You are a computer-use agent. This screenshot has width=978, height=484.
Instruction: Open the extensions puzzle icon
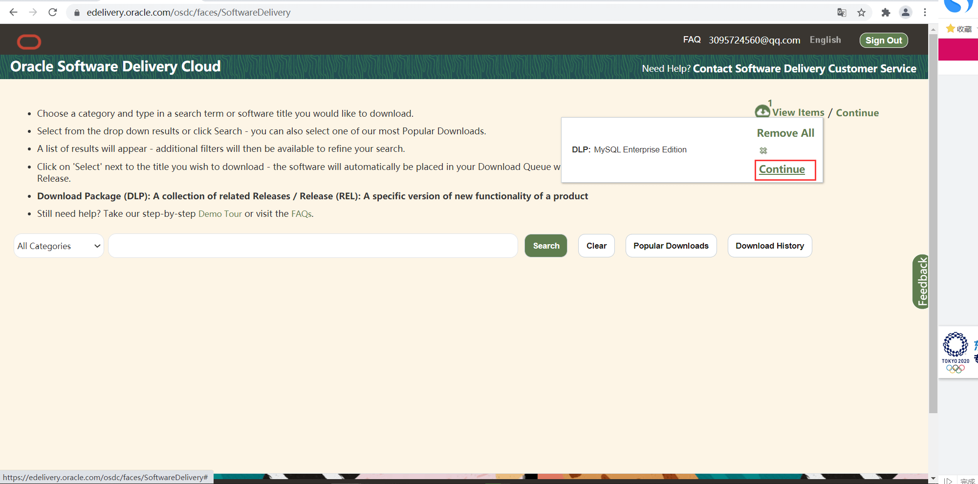click(886, 13)
